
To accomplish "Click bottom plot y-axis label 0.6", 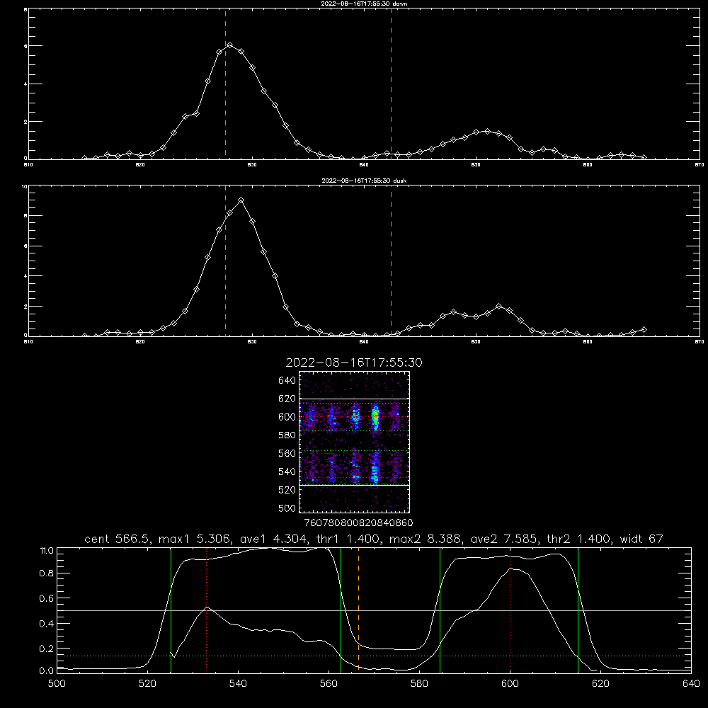I will (x=47, y=598).
